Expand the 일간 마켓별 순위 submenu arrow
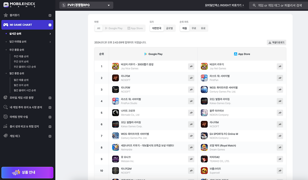The image size is (308, 180). (50, 42)
